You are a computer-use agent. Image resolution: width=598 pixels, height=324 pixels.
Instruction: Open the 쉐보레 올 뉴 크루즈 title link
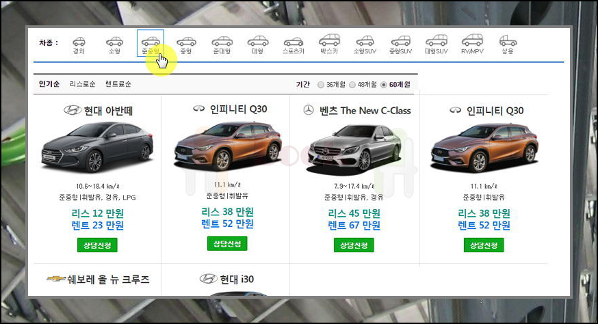(108, 280)
